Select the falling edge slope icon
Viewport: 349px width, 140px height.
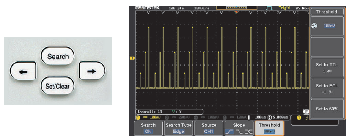239,132
